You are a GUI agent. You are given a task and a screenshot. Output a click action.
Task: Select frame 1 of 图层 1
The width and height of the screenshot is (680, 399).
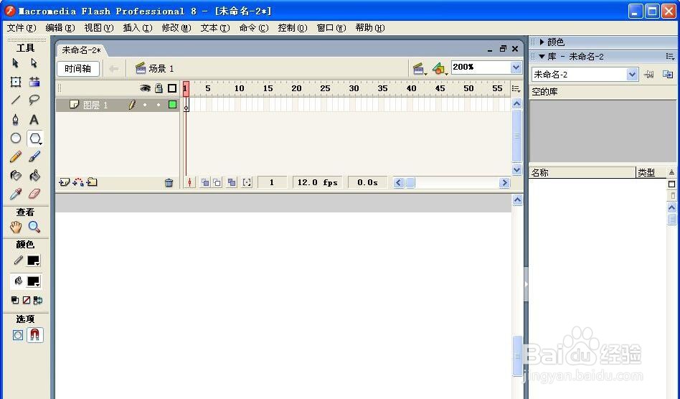point(186,105)
